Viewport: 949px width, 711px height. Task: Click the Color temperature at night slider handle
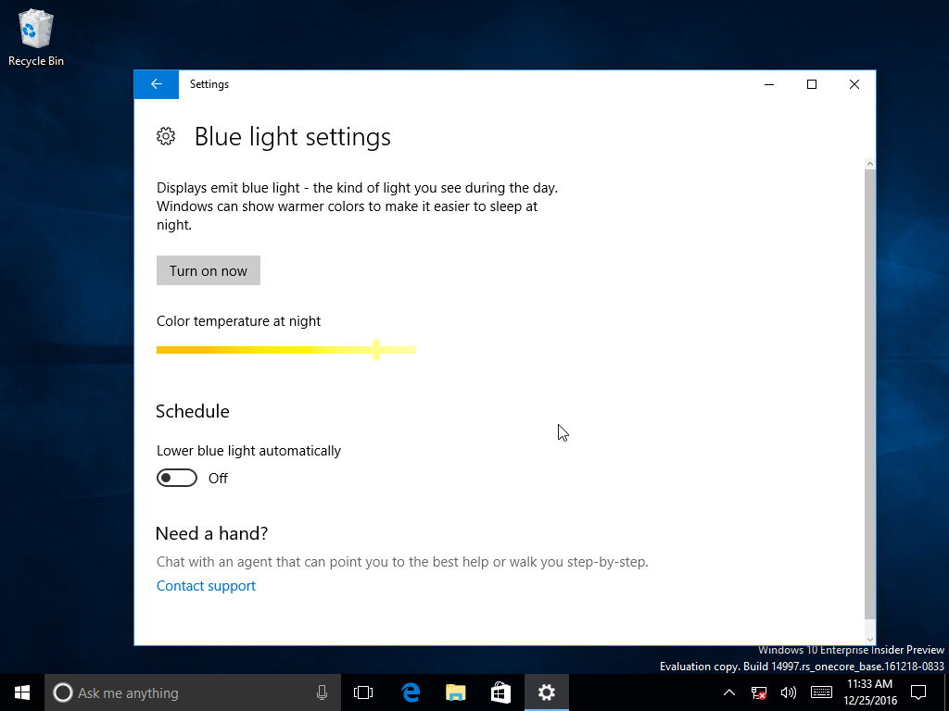[376, 349]
